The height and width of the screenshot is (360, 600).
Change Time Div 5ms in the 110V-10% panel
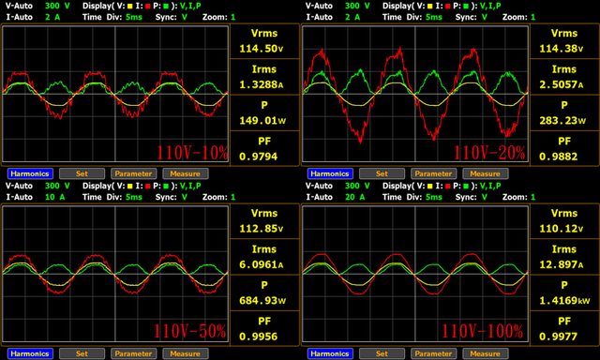[x=134, y=17]
